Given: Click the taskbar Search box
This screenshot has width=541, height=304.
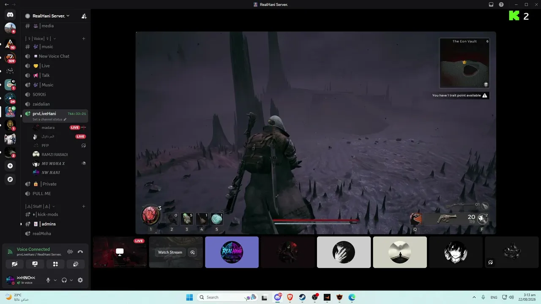Looking at the screenshot, I should (x=227, y=297).
